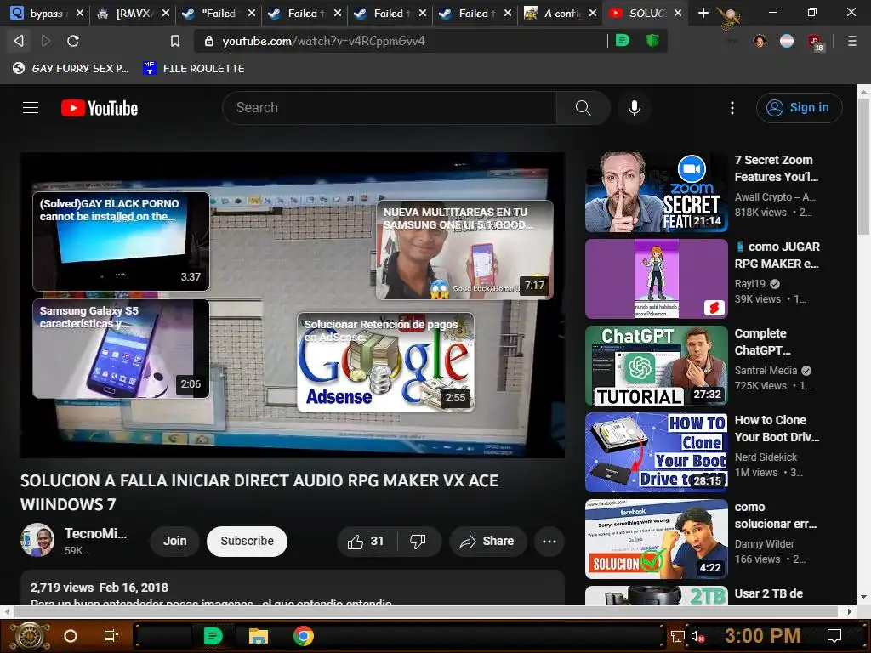The height and width of the screenshot is (653, 871).
Task: Click the horizontal scrollbar right arrow
Action: 850,611
